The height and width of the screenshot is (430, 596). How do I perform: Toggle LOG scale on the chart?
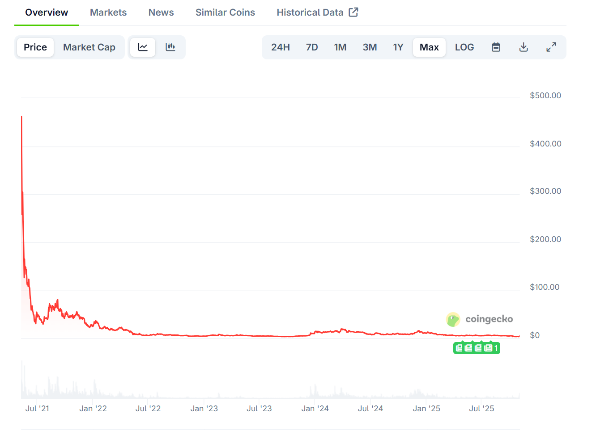click(x=464, y=47)
